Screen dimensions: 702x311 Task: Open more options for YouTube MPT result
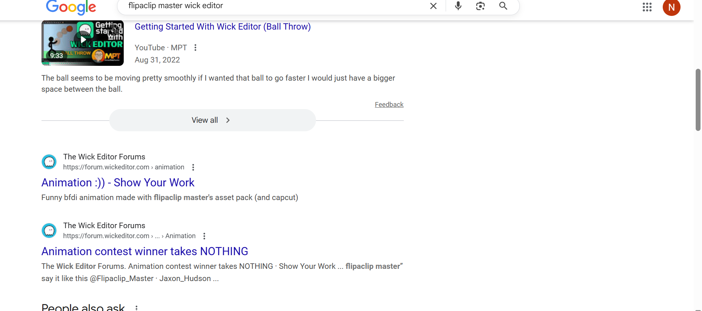click(x=196, y=48)
